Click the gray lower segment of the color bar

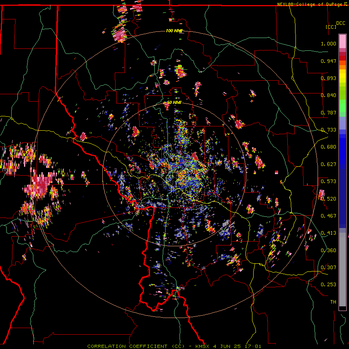pyautogui.click(x=342, y=270)
